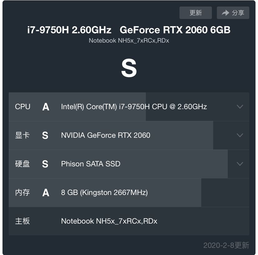Image resolution: width=258 pixels, height=255 pixels.
Task: Click the 内存 grade A rating
Action: (x=45, y=192)
